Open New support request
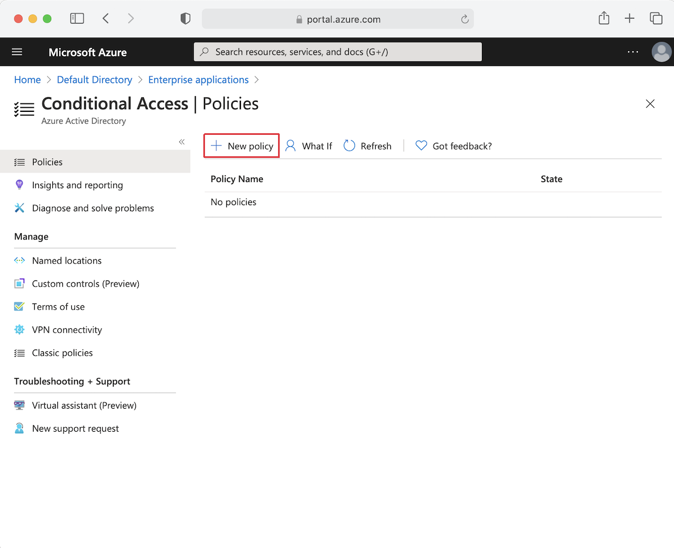Image resolution: width=674 pixels, height=548 pixels. [x=75, y=428]
